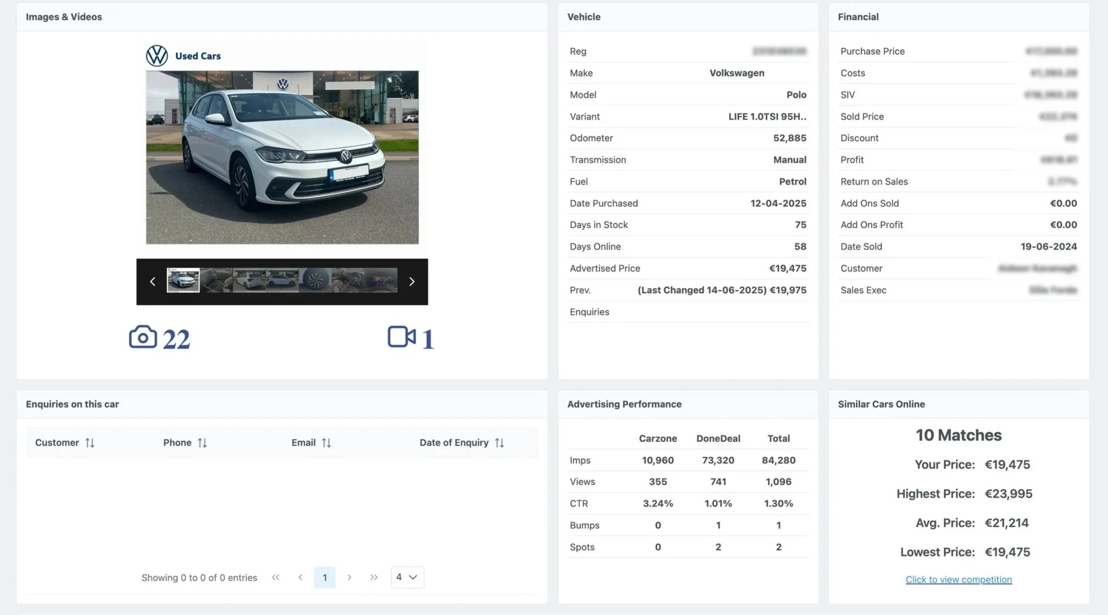This screenshot has height=615, width=1108.
Task: Click to view competition link
Action: point(958,579)
